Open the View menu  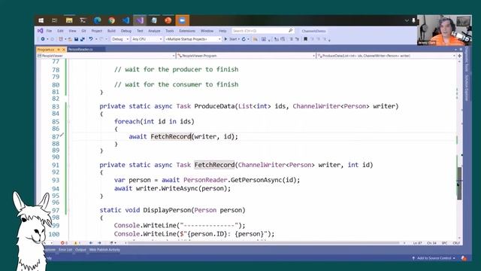tap(72, 31)
